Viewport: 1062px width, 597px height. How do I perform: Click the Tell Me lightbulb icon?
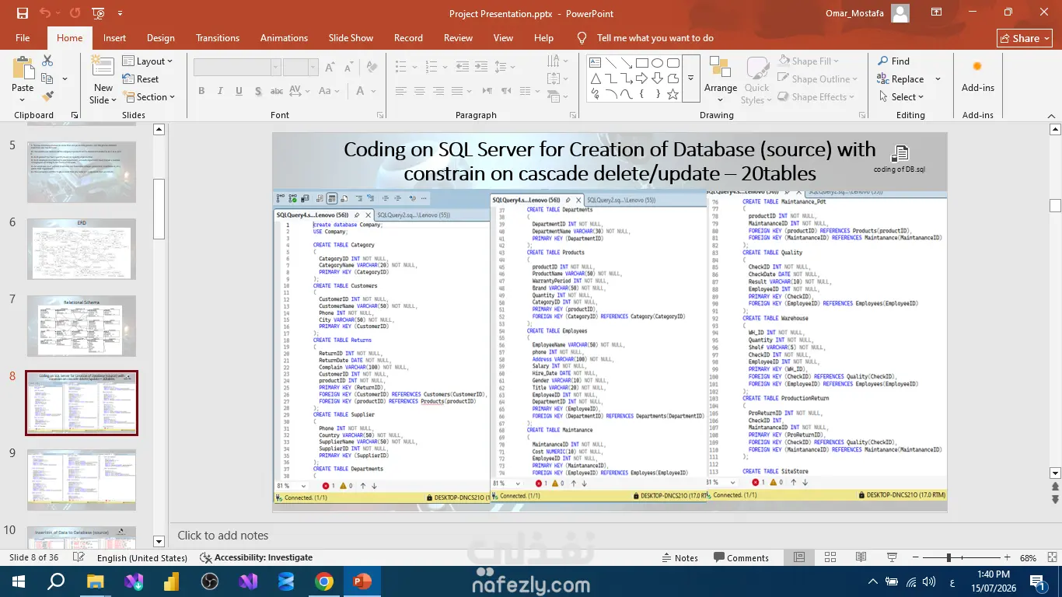coord(582,38)
